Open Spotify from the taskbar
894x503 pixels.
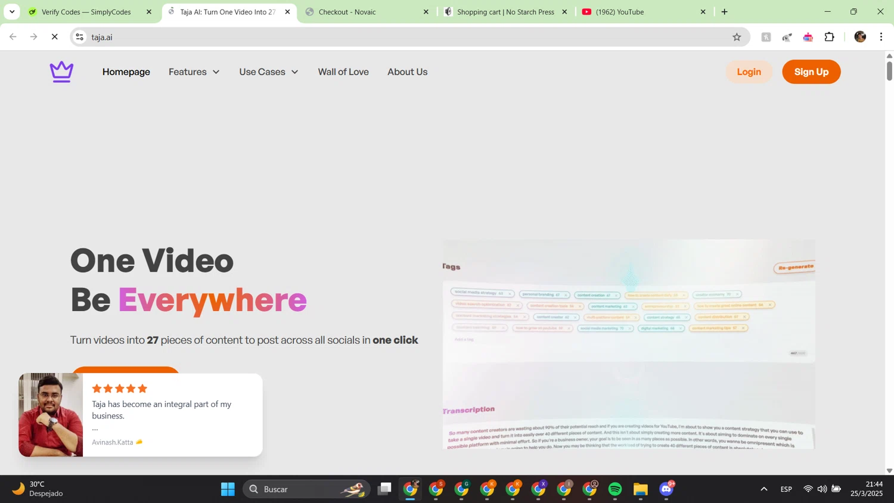[x=615, y=489]
